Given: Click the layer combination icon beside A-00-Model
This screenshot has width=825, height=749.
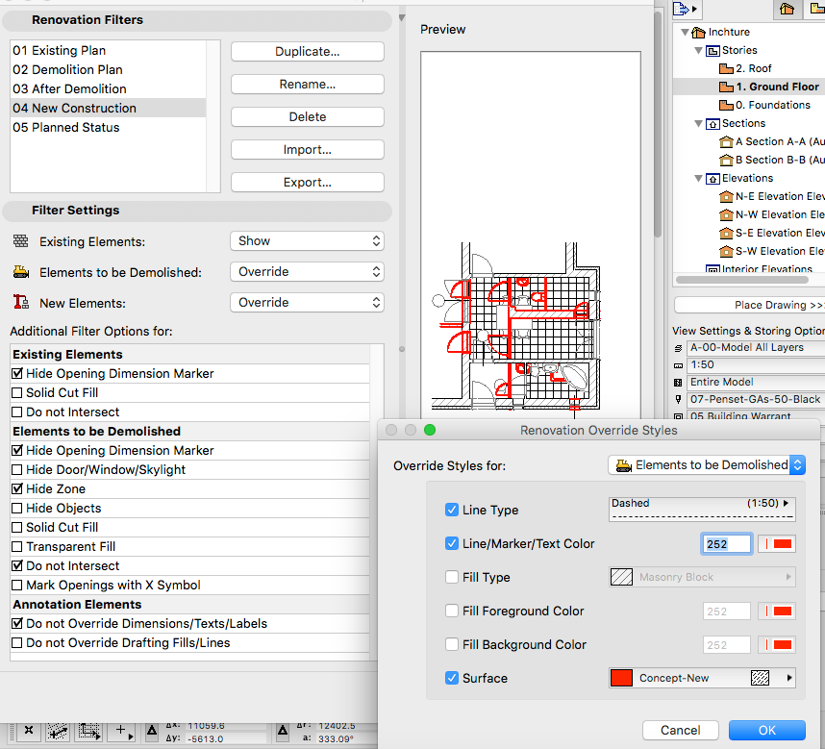Looking at the screenshot, I should click(x=678, y=348).
